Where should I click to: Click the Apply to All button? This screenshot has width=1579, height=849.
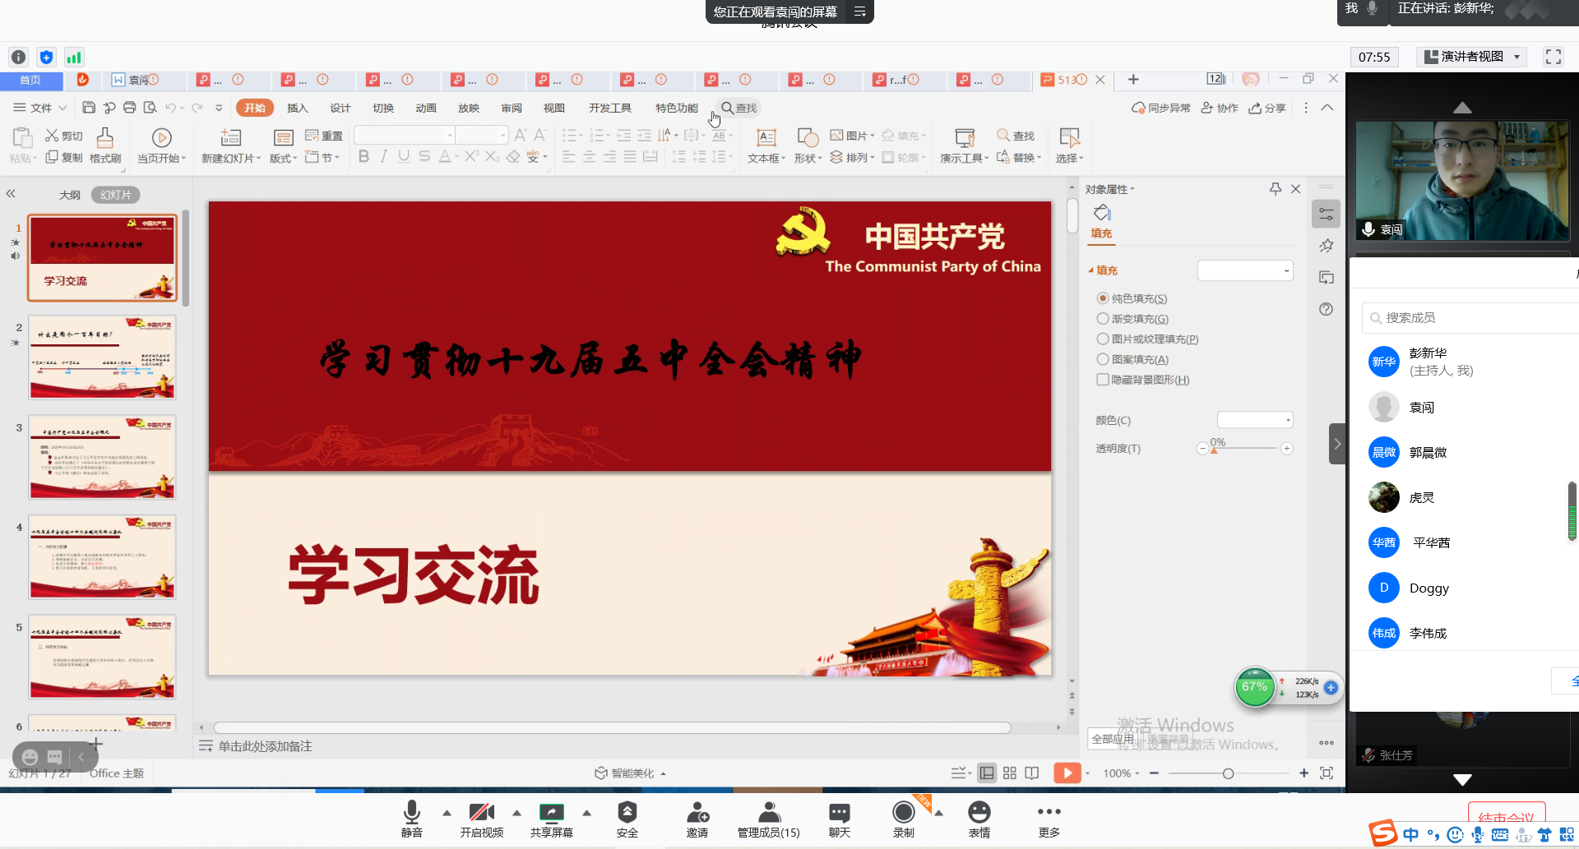point(1112,739)
